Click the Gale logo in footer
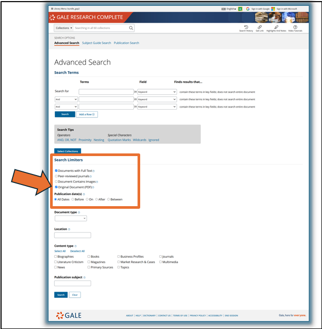The width and height of the screenshot is (322, 329). pos(69,315)
